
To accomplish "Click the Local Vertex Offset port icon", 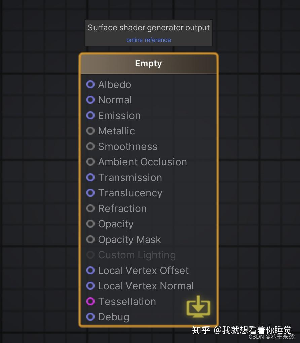I will coord(90,270).
